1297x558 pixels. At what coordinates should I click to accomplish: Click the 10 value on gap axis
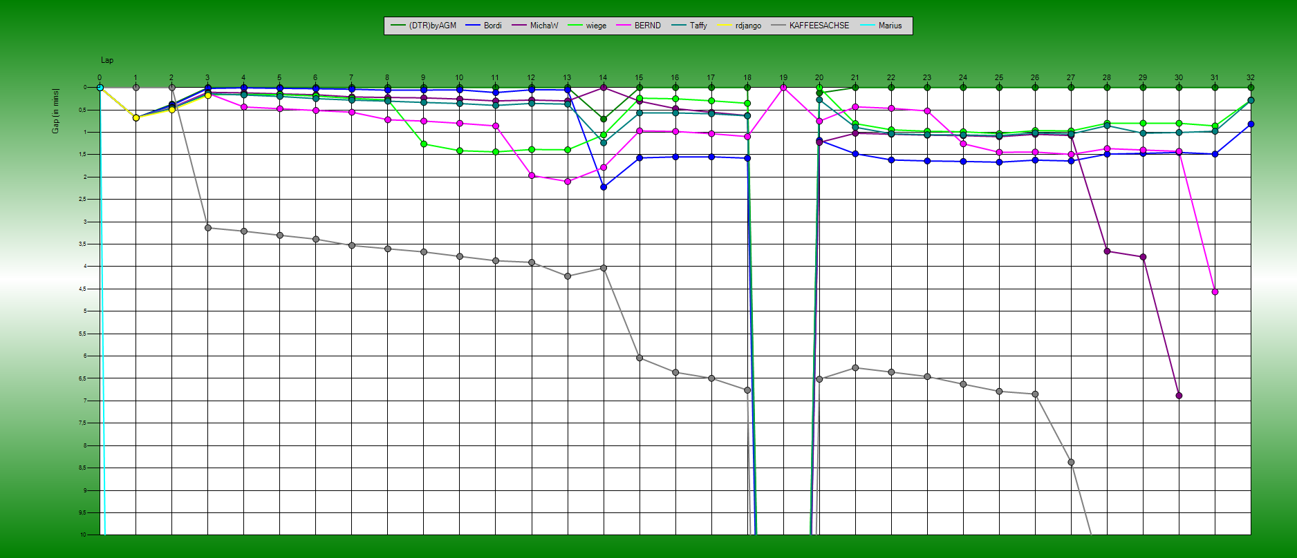click(83, 535)
